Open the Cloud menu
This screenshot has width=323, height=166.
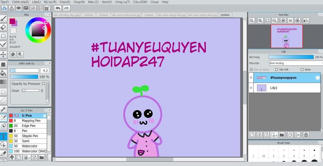[155, 2]
